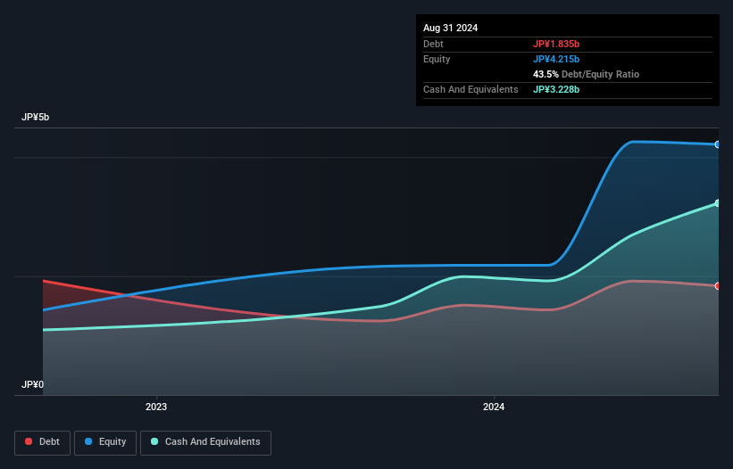Screen dimensions: 733x469
Task: Click the red Debt legend dot
Action: (x=29, y=441)
